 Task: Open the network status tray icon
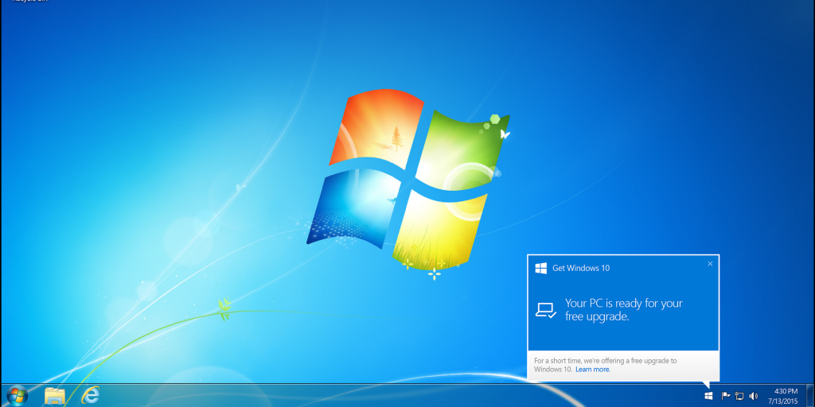pos(739,396)
